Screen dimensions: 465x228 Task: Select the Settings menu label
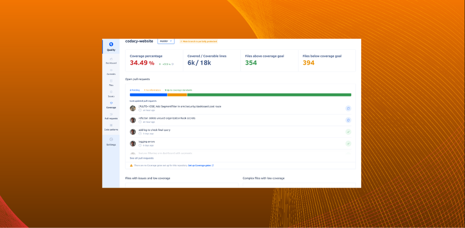(111, 145)
